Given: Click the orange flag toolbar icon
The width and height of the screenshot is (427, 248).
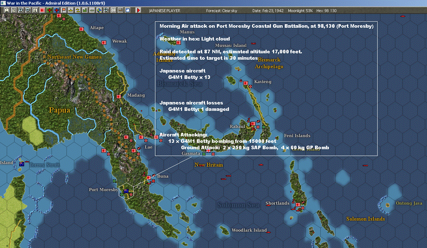Looking at the screenshot, I should (x=64, y=10).
